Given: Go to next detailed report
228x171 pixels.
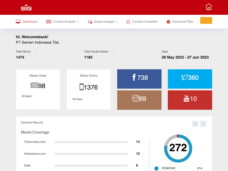Looking at the screenshot, I should coord(203,124).
